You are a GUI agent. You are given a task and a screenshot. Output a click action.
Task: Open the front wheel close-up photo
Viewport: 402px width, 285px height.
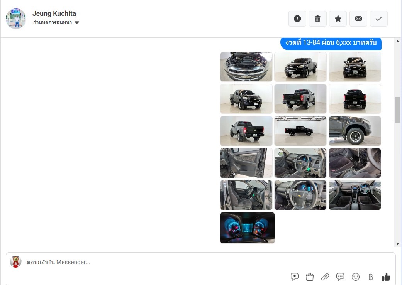355,131
